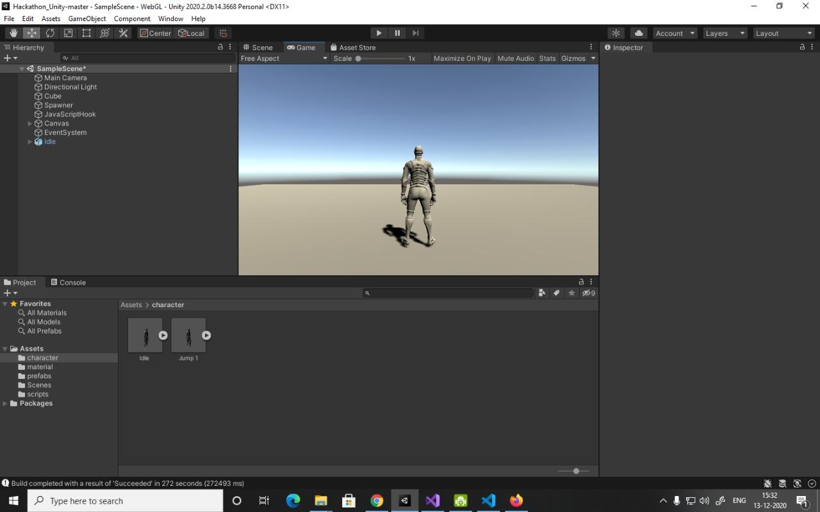Open the File menu
The width and height of the screenshot is (820, 512).
[x=9, y=19]
